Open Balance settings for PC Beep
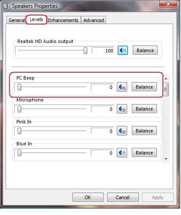 144,87
